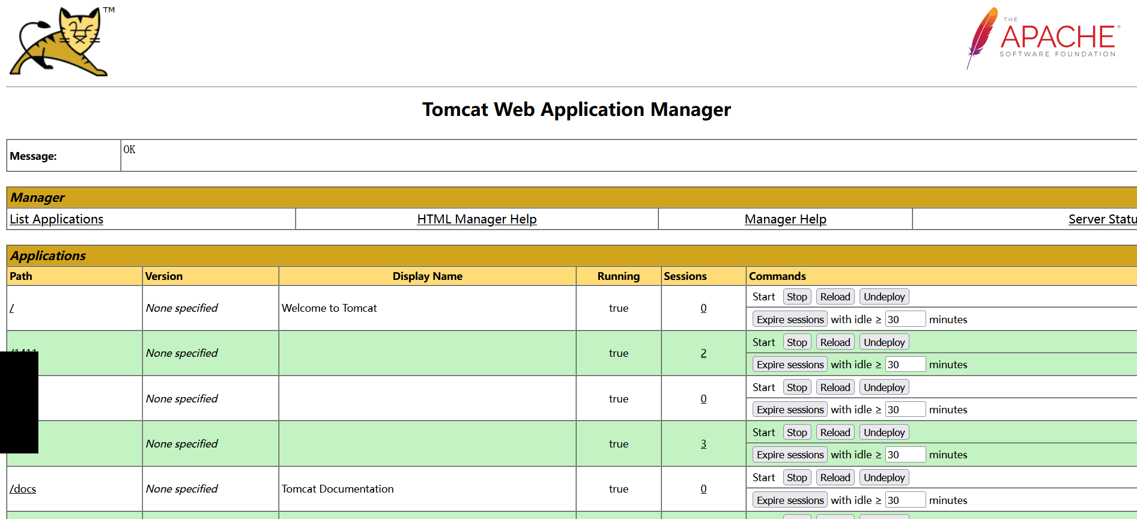The image size is (1137, 519).
Task: Click the Apache Software Foundation logo
Action: click(1044, 38)
